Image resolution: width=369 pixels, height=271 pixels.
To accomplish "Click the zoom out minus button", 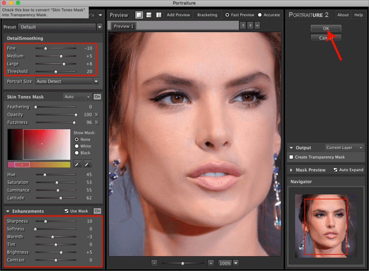I will (x=154, y=263).
